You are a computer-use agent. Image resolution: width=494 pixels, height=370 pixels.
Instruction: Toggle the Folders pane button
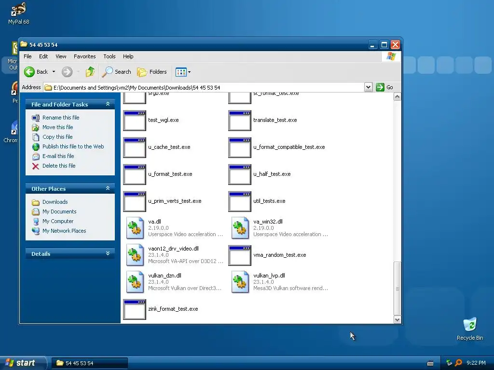(x=152, y=72)
